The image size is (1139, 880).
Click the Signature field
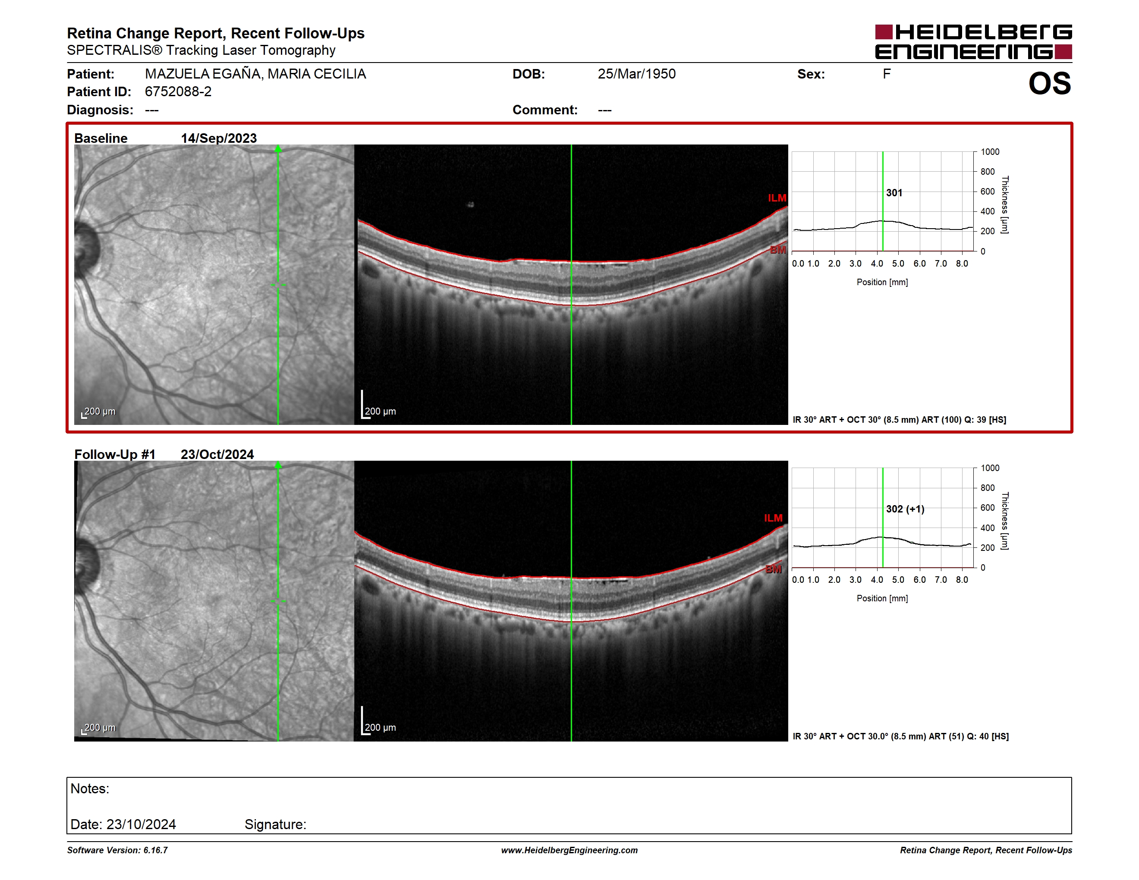point(275,824)
